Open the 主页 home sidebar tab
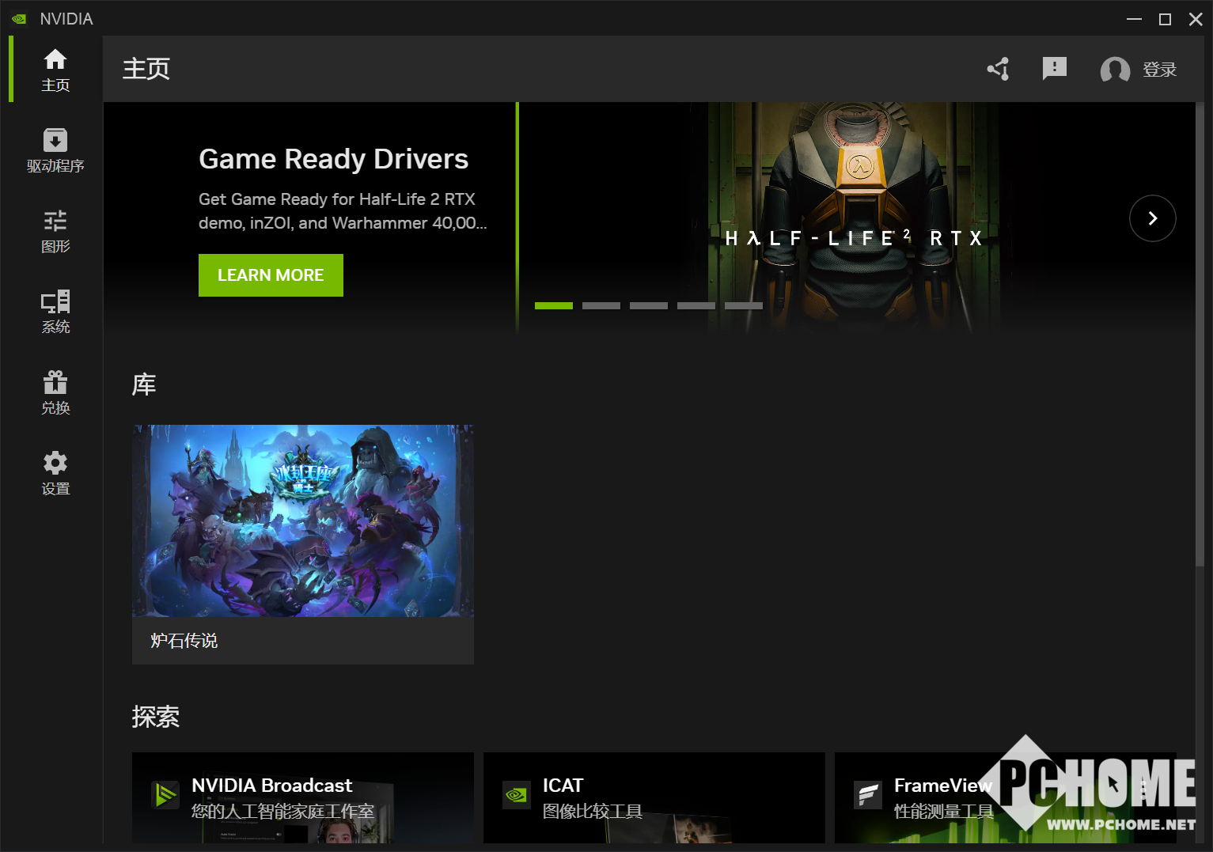Image resolution: width=1213 pixels, height=852 pixels. coord(55,70)
